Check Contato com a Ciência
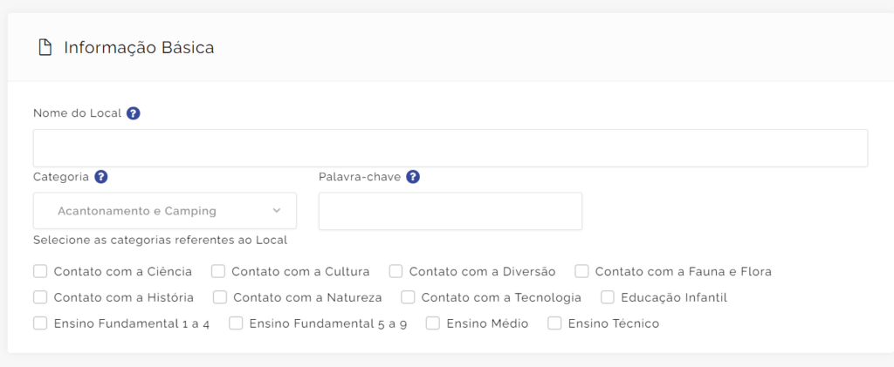894x367 pixels. pyautogui.click(x=40, y=271)
